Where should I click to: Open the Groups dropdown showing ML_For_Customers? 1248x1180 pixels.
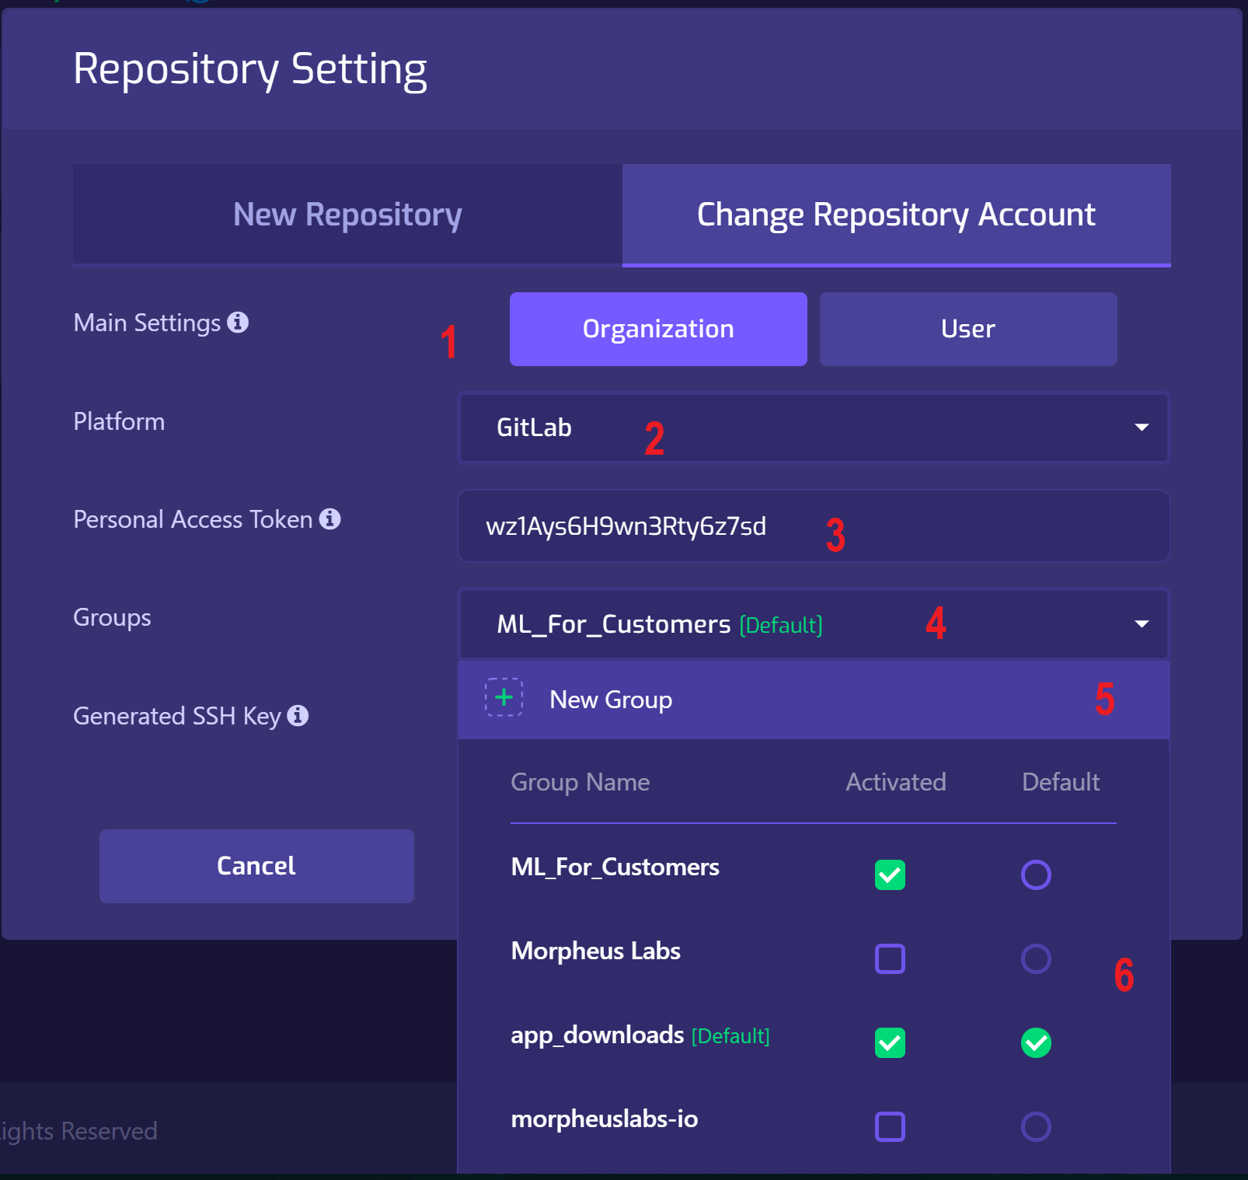[x=814, y=624]
